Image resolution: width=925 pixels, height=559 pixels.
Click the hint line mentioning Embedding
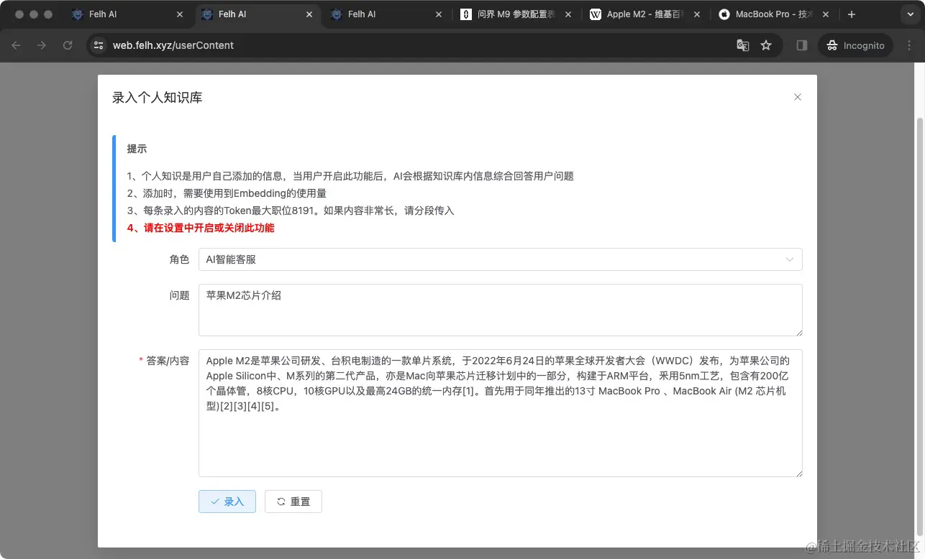coord(227,193)
